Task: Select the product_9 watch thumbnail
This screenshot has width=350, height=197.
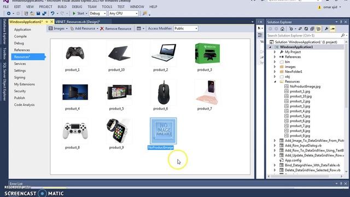Action: (x=119, y=131)
